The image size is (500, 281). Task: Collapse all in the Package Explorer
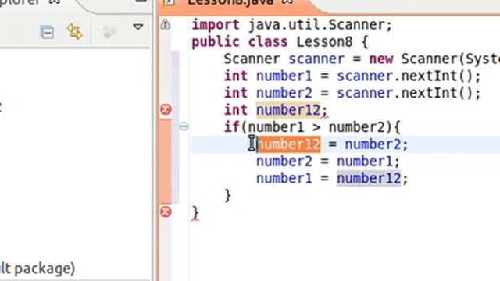(47, 32)
